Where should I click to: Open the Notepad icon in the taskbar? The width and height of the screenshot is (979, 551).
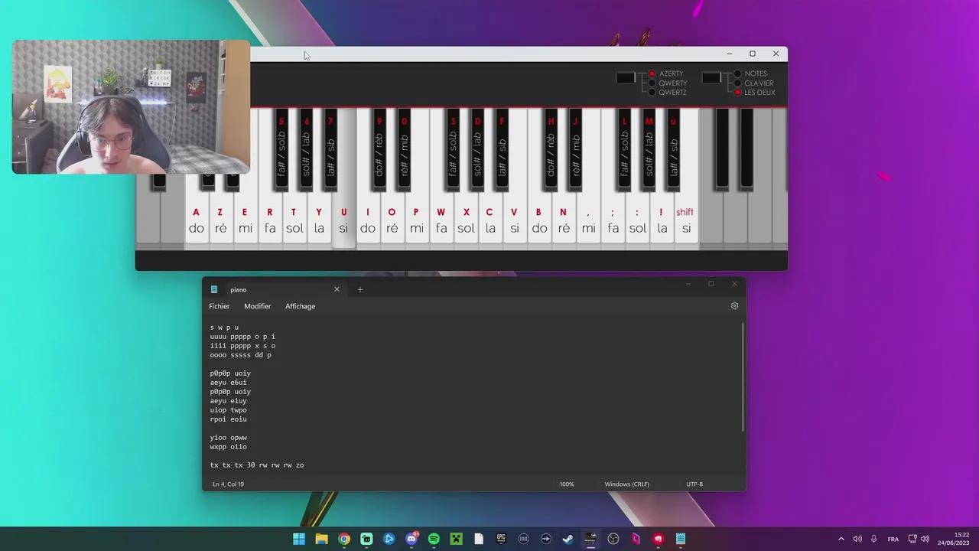(681, 539)
